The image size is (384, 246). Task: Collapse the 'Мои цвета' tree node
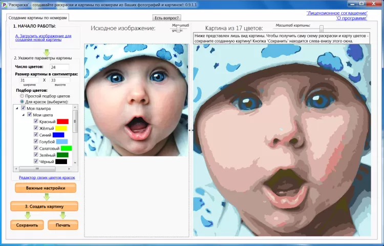23,115
